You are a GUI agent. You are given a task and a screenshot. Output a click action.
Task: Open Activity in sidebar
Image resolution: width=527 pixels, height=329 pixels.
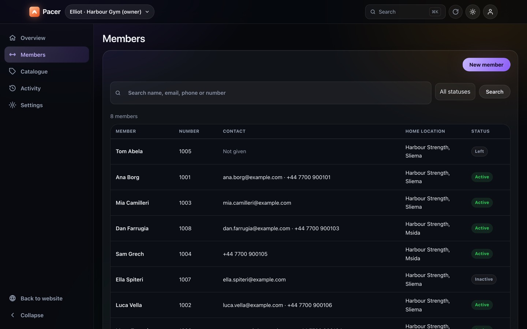point(46,88)
